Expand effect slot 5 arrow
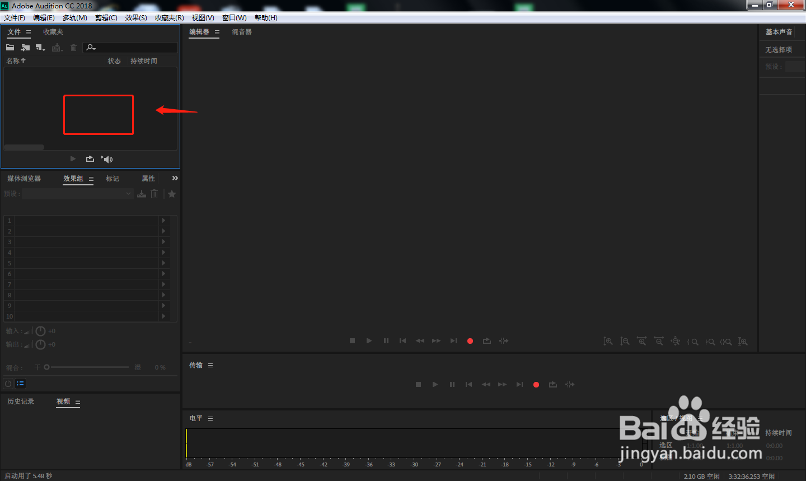Viewport: 806px width, 481px height. pyautogui.click(x=163, y=263)
